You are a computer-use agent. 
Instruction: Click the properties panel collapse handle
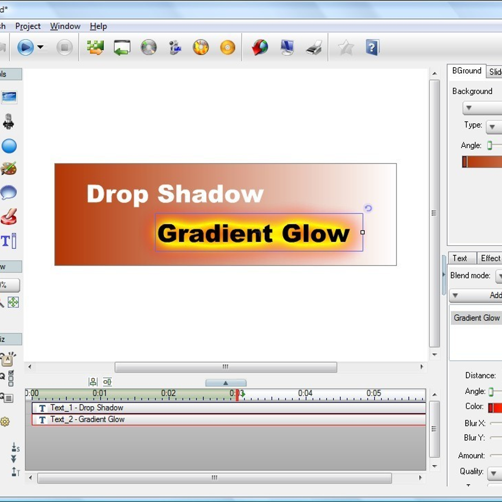pos(444,275)
